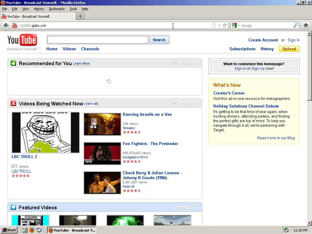Click Read more in our Blog

(x=276, y=138)
